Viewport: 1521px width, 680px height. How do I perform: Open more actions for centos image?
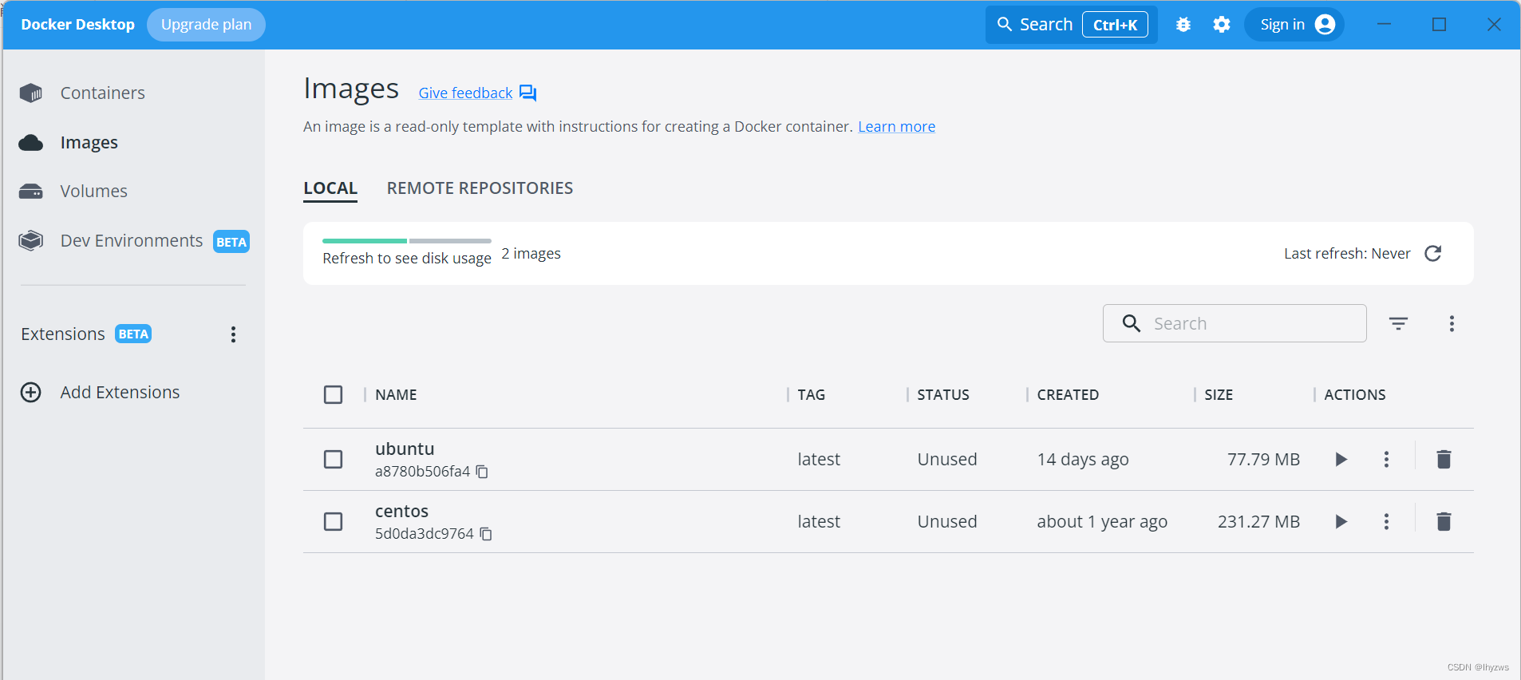1386,522
